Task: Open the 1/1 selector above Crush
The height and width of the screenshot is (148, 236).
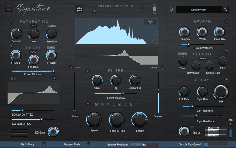Action: click(x=183, y=54)
